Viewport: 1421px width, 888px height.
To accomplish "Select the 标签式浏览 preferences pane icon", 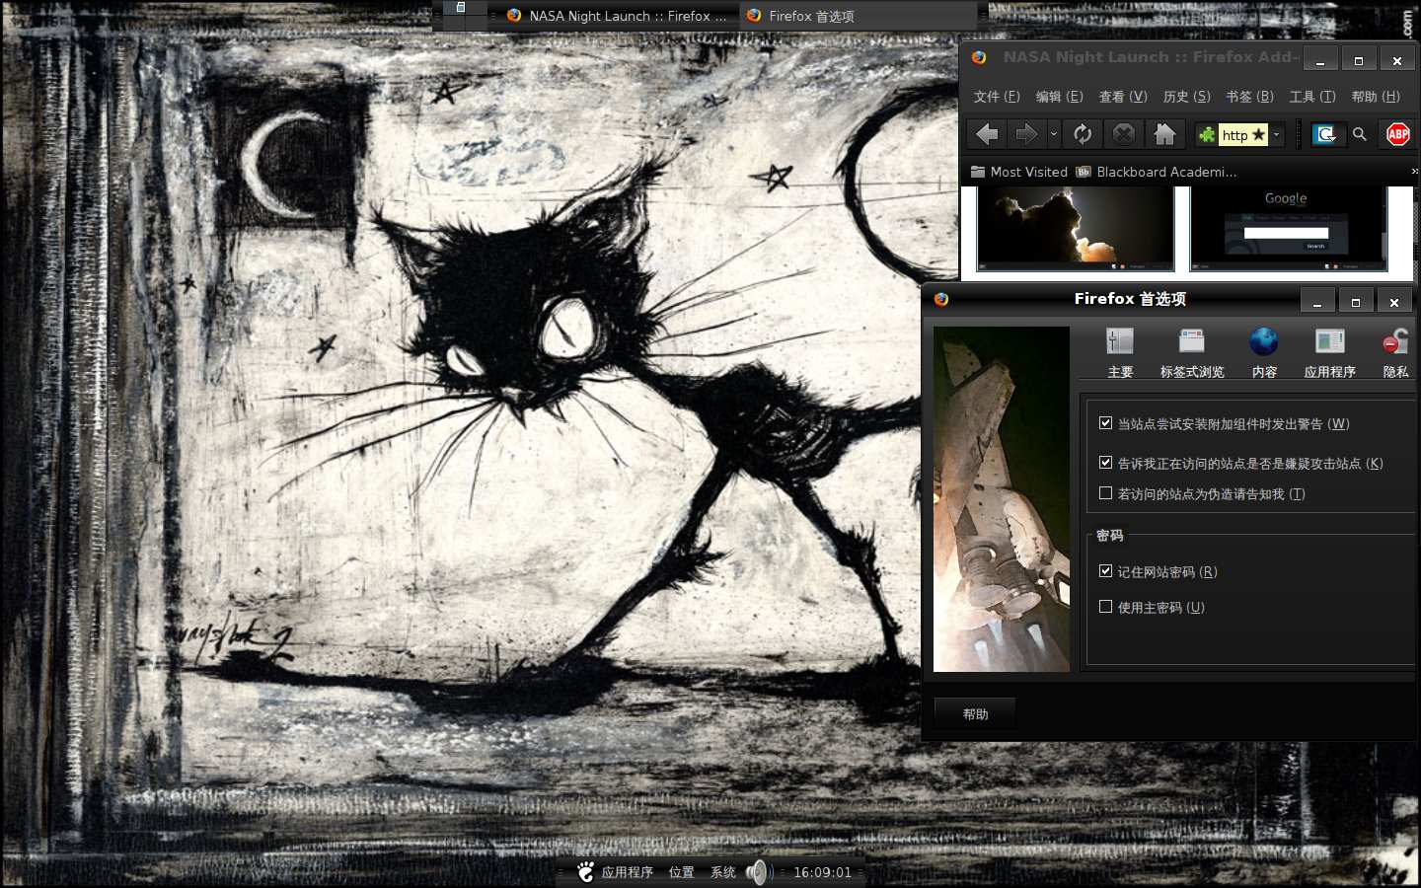I will tap(1192, 352).
